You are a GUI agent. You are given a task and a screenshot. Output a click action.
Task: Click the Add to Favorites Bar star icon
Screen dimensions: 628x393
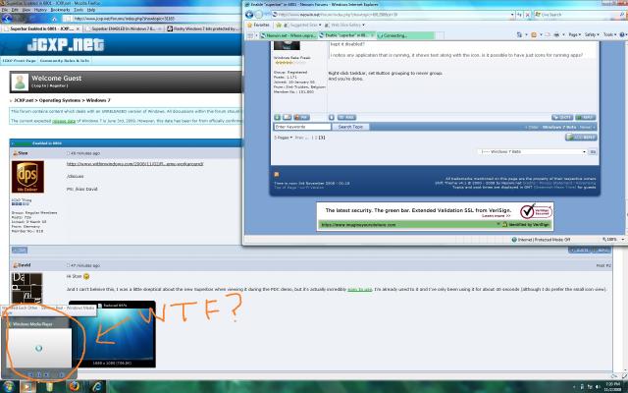pyautogui.click(x=279, y=25)
